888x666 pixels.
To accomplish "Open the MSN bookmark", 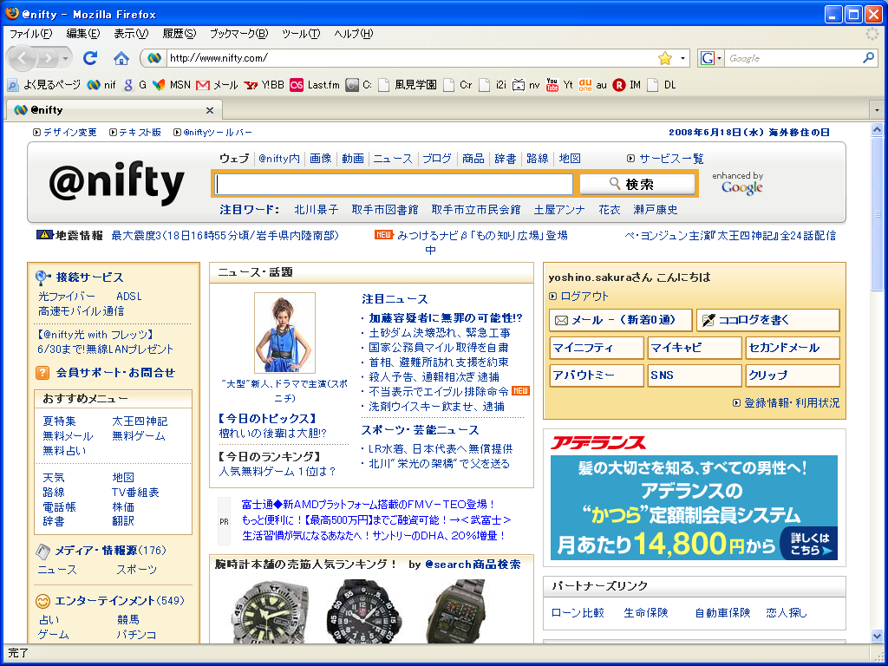I will [x=173, y=85].
